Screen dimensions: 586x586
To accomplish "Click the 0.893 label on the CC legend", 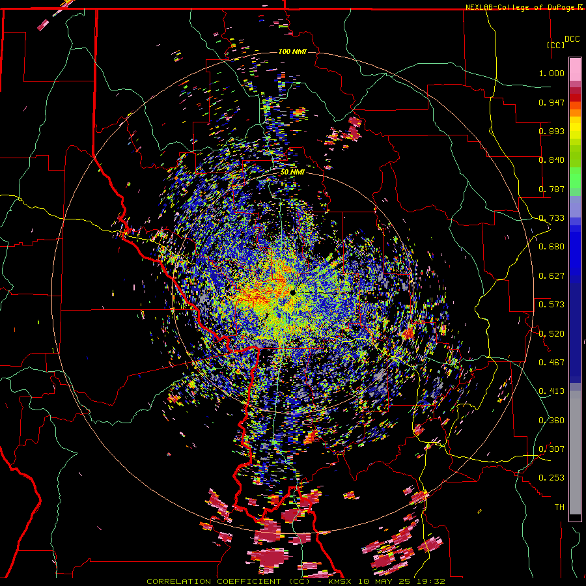I will pyautogui.click(x=551, y=131).
